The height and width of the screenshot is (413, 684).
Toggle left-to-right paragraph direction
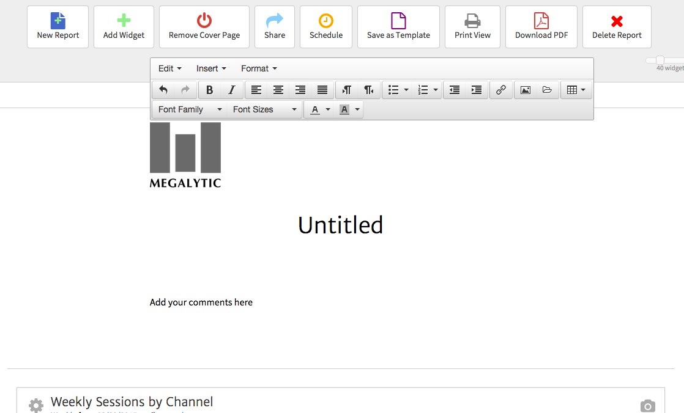click(x=346, y=90)
